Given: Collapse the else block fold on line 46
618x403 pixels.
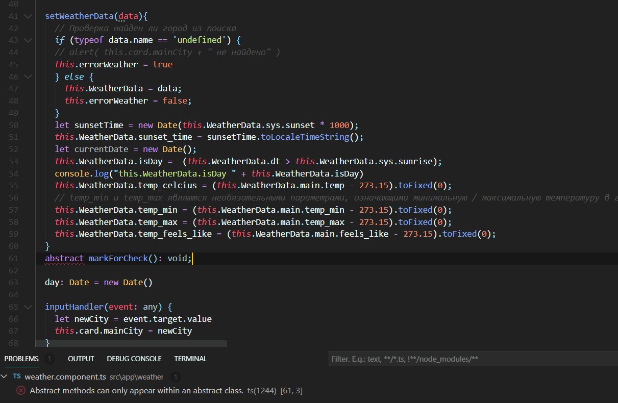Looking at the screenshot, I should coord(28,77).
